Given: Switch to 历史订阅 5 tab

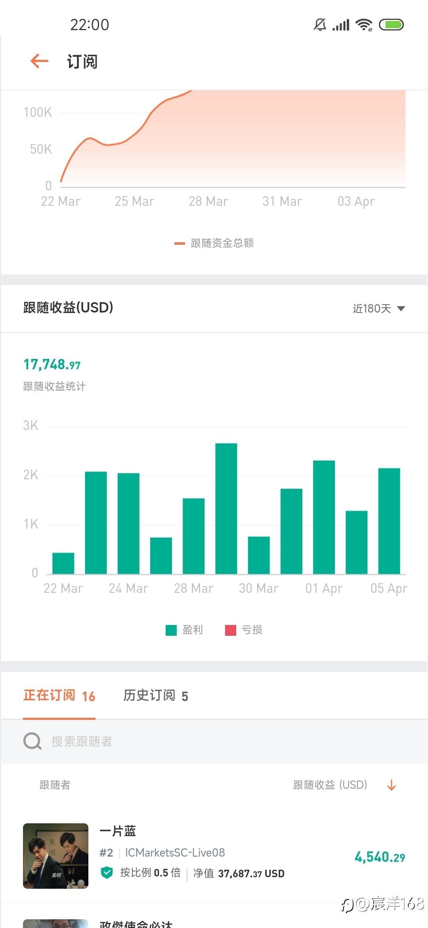Looking at the screenshot, I should coord(155,696).
